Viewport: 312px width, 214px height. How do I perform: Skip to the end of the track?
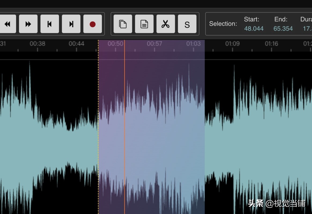click(71, 24)
